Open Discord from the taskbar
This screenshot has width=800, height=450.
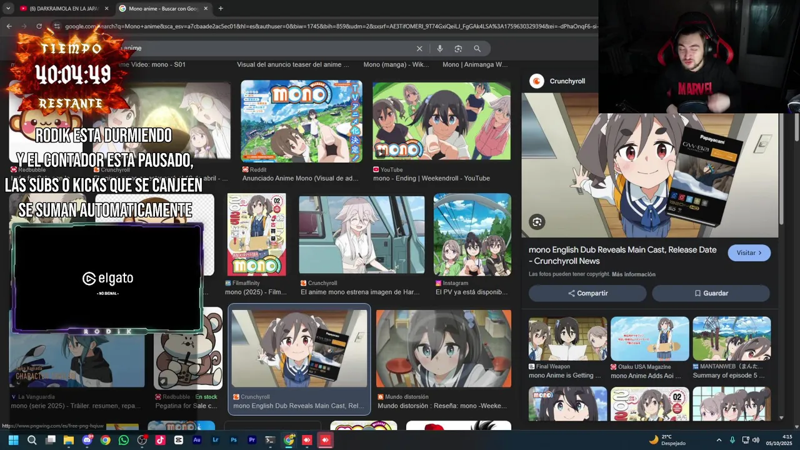point(87,440)
